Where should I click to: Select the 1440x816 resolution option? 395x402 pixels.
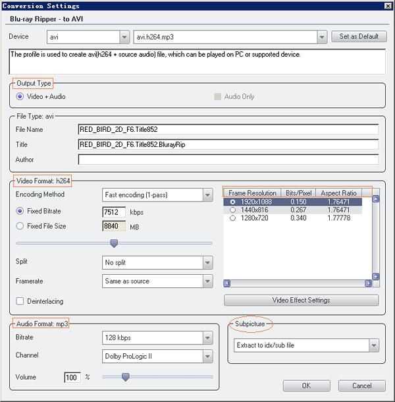pos(232,210)
